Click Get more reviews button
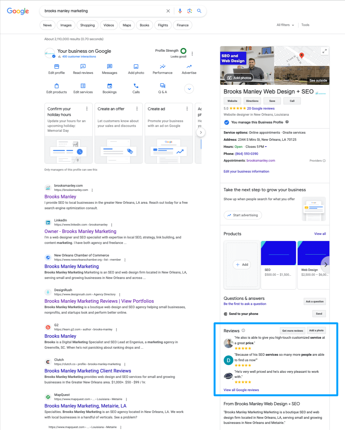 click(293, 331)
